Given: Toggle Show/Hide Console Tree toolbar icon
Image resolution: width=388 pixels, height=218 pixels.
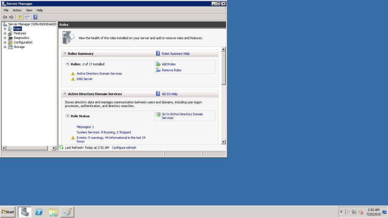Looking at the screenshot, I should click(27, 17).
